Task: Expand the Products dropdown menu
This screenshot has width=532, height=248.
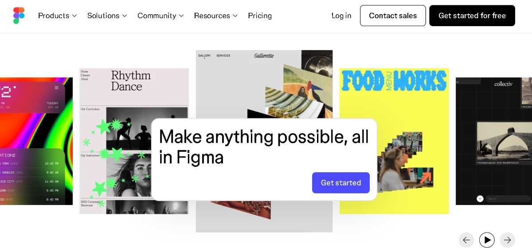Action: pyautogui.click(x=58, y=15)
